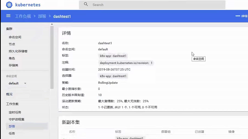Image resolution: width=248 pixels, height=139 pixels.
Task: Open 集群 section in sidebar
Action: pyautogui.click(x=9, y=29)
